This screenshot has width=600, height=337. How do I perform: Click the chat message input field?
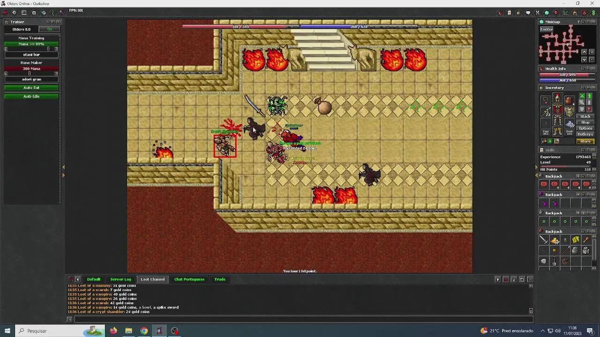303,319
